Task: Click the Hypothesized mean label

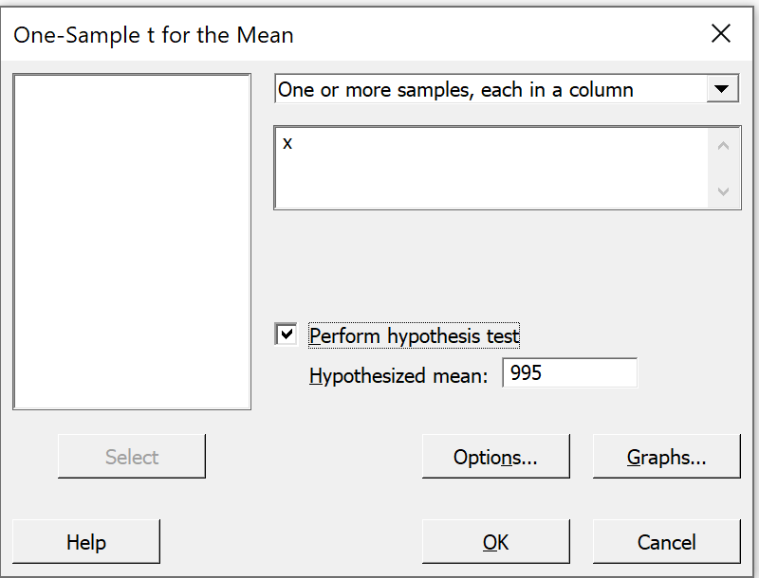Action: 398,375
